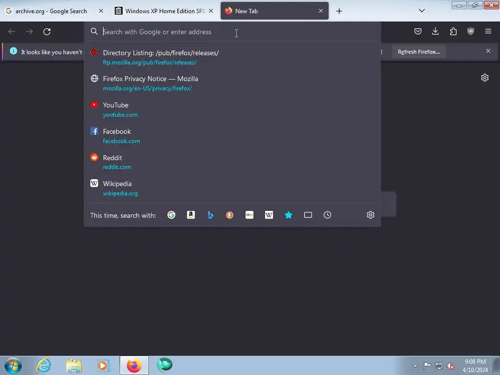Show hidden tray icons arrow
This screenshot has height=375, width=500.
pos(415,366)
